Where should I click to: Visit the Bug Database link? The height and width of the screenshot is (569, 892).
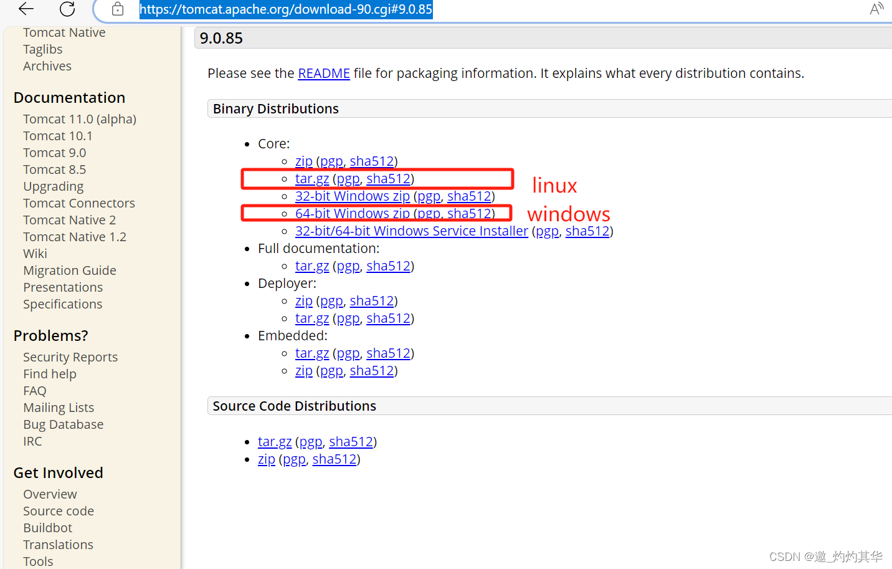pos(63,424)
